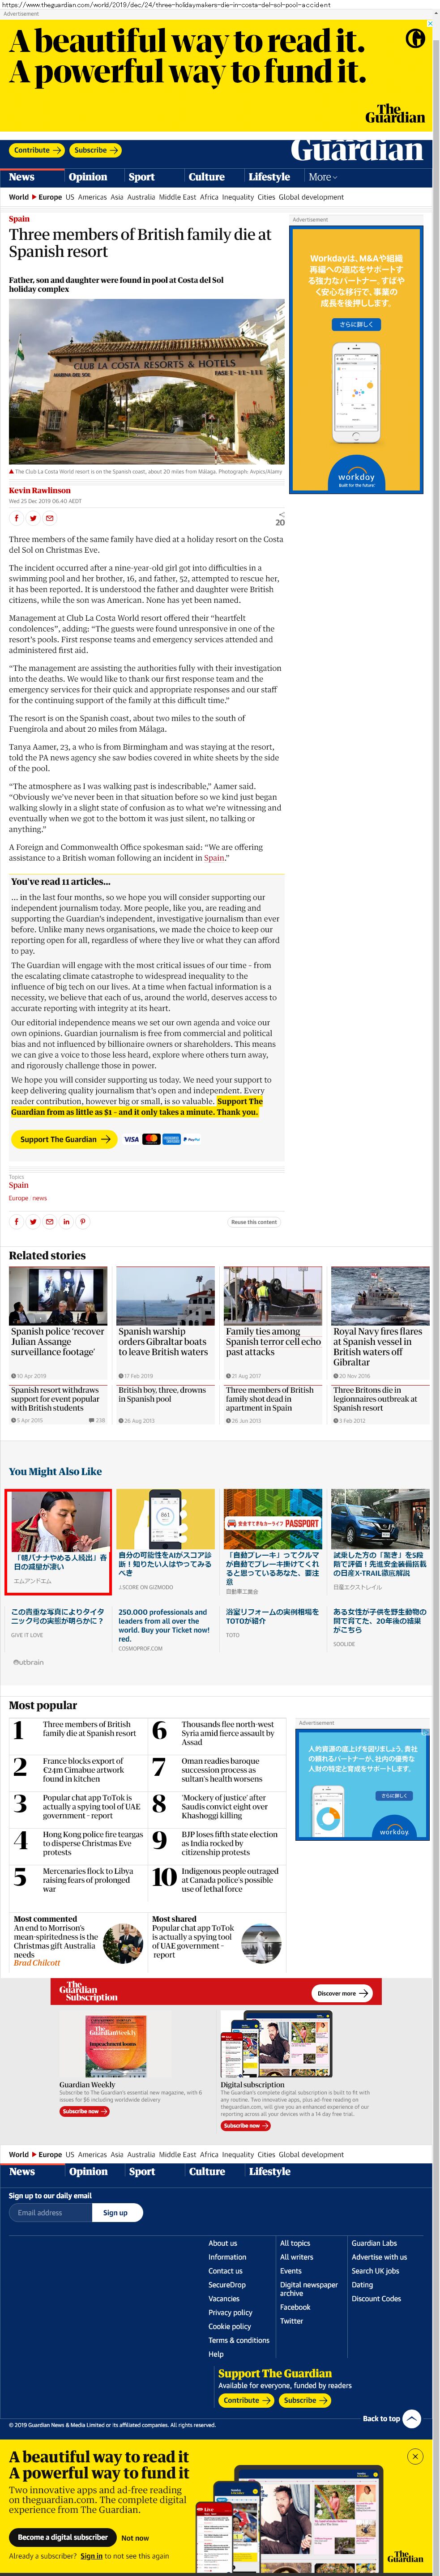
Task: Close the bottom digital subscriber banner
Action: (x=415, y=2456)
